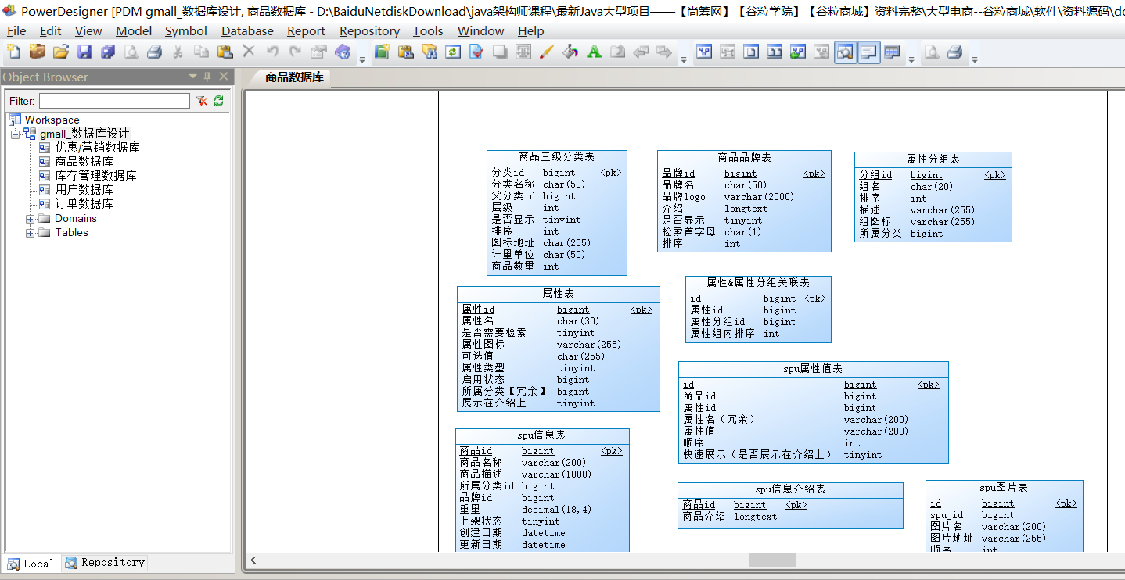
Task: Collapse the gmall_数据库设计 tree node
Action: (15, 134)
